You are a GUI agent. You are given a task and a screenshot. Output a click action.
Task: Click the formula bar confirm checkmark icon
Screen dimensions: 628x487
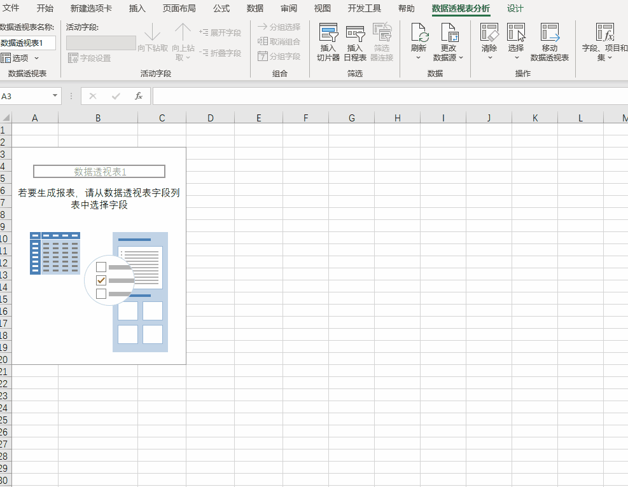click(x=116, y=96)
